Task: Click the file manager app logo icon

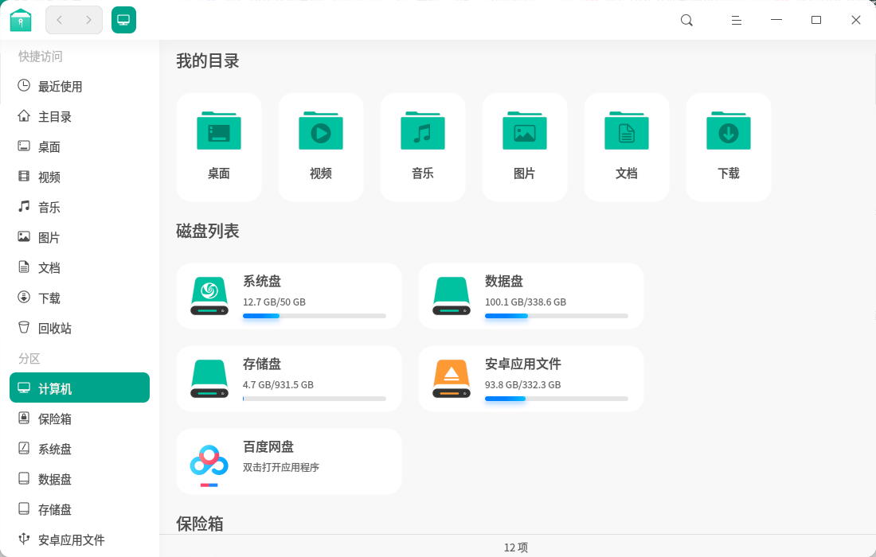Action: [x=21, y=20]
